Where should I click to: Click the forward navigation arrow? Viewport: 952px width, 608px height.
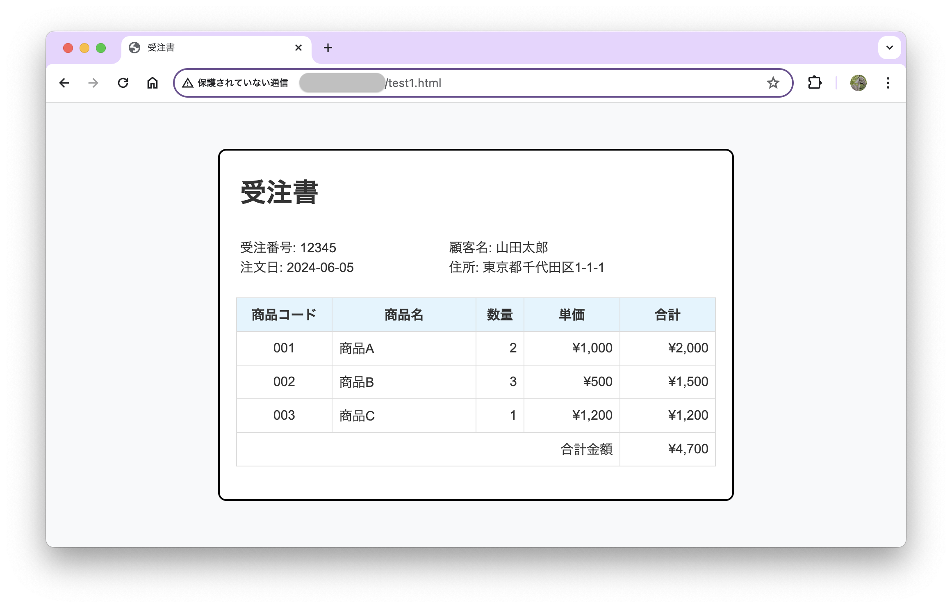tap(93, 83)
